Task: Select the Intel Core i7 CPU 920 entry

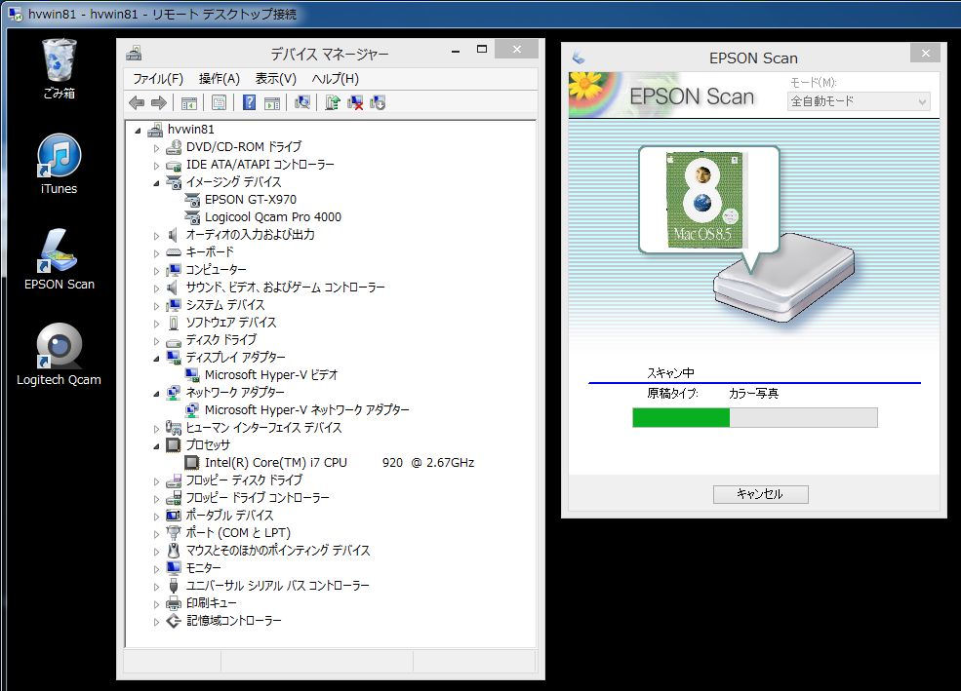Action: point(339,463)
